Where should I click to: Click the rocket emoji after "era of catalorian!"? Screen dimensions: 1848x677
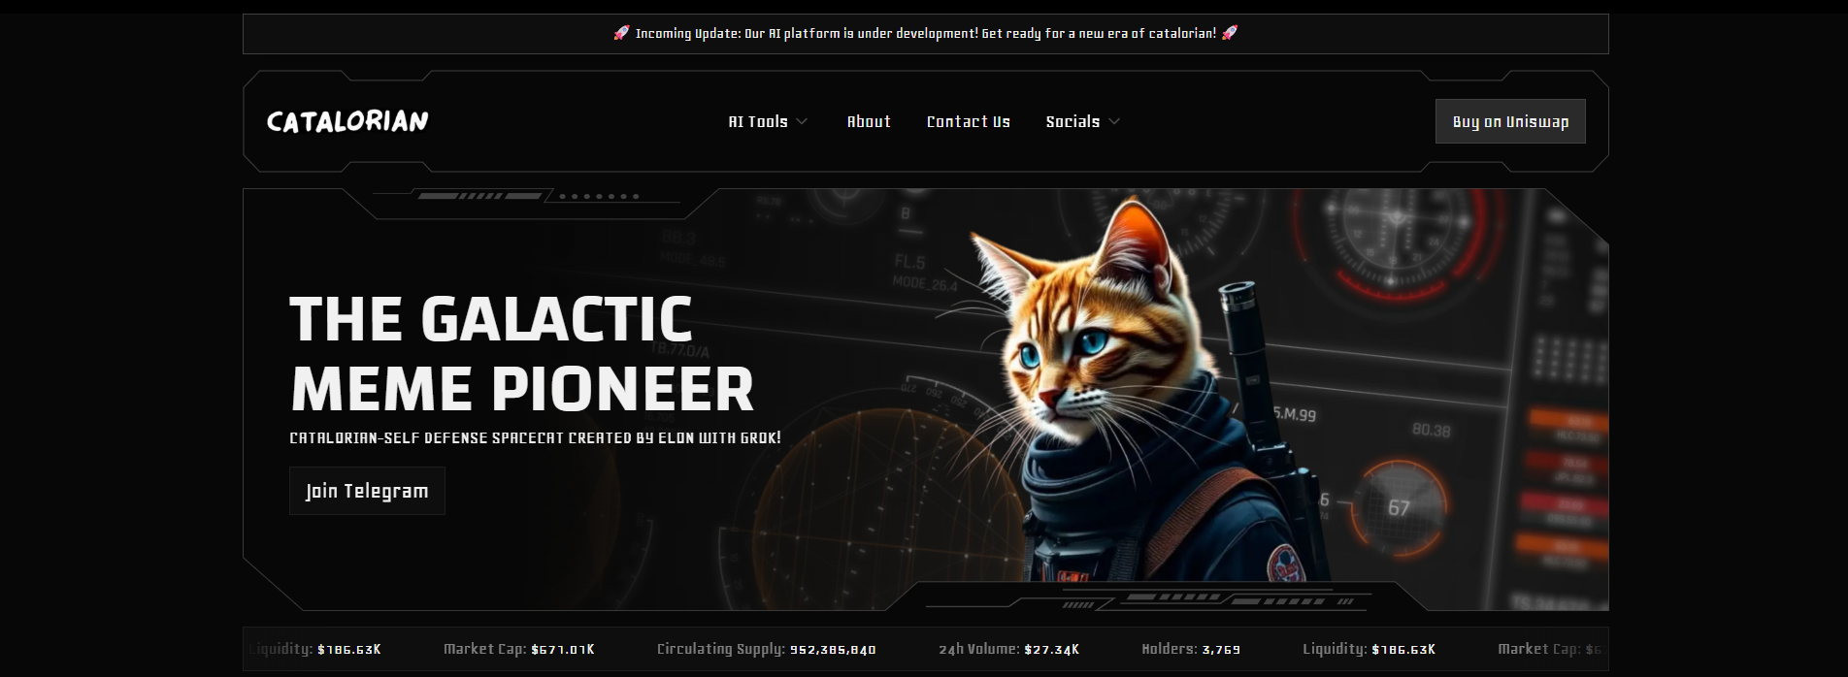coord(1230,33)
